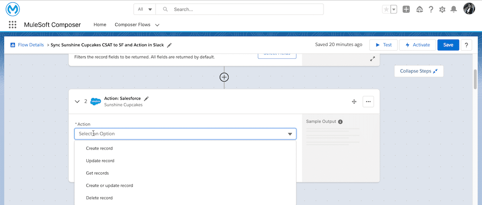Open the Trailhead guidance icon
Screen dimensions: 482x205
coord(419,9)
